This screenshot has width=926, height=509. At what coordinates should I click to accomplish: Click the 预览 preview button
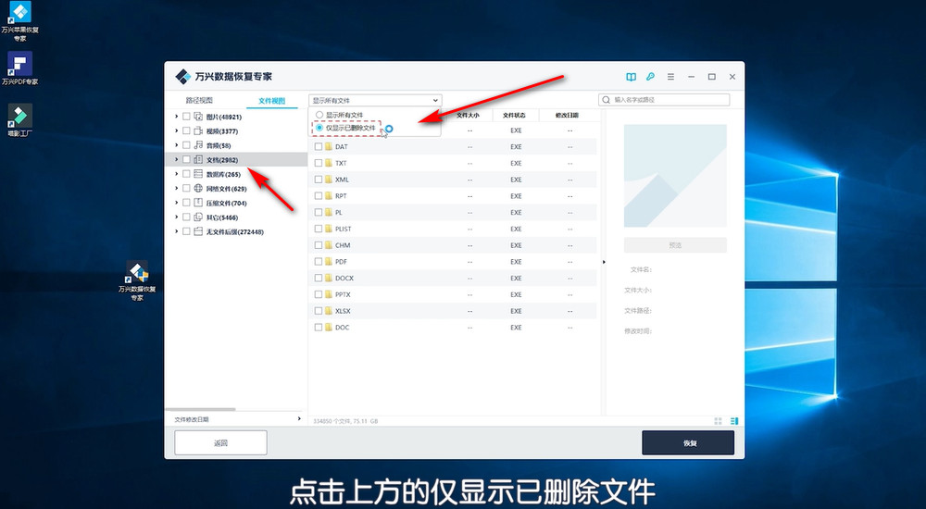pyautogui.click(x=675, y=245)
